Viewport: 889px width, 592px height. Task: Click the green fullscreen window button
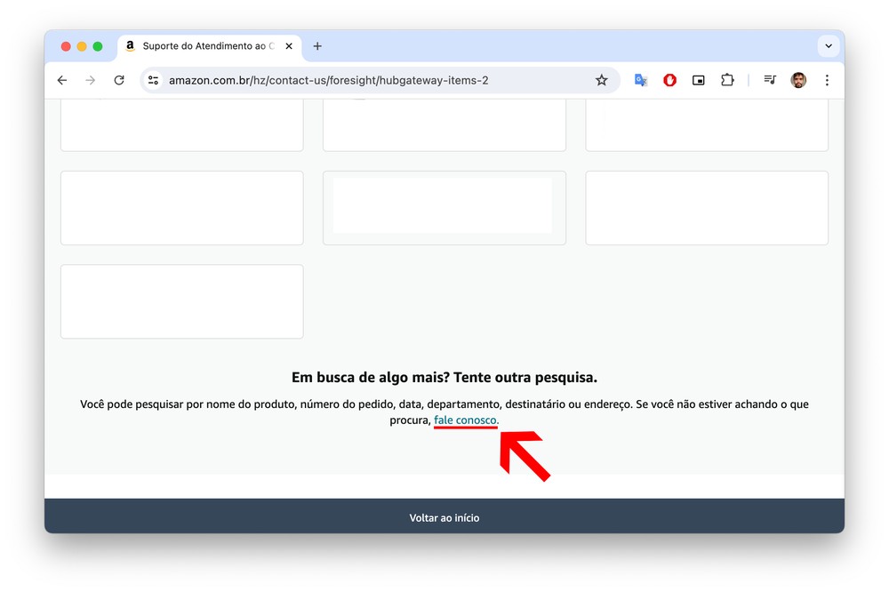click(98, 46)
